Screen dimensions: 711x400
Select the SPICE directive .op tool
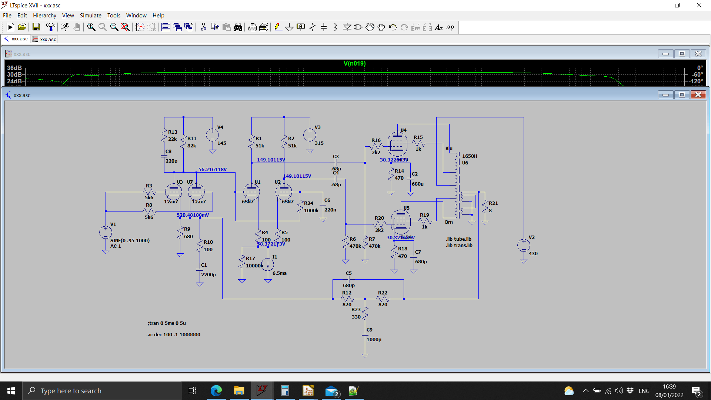450,27
